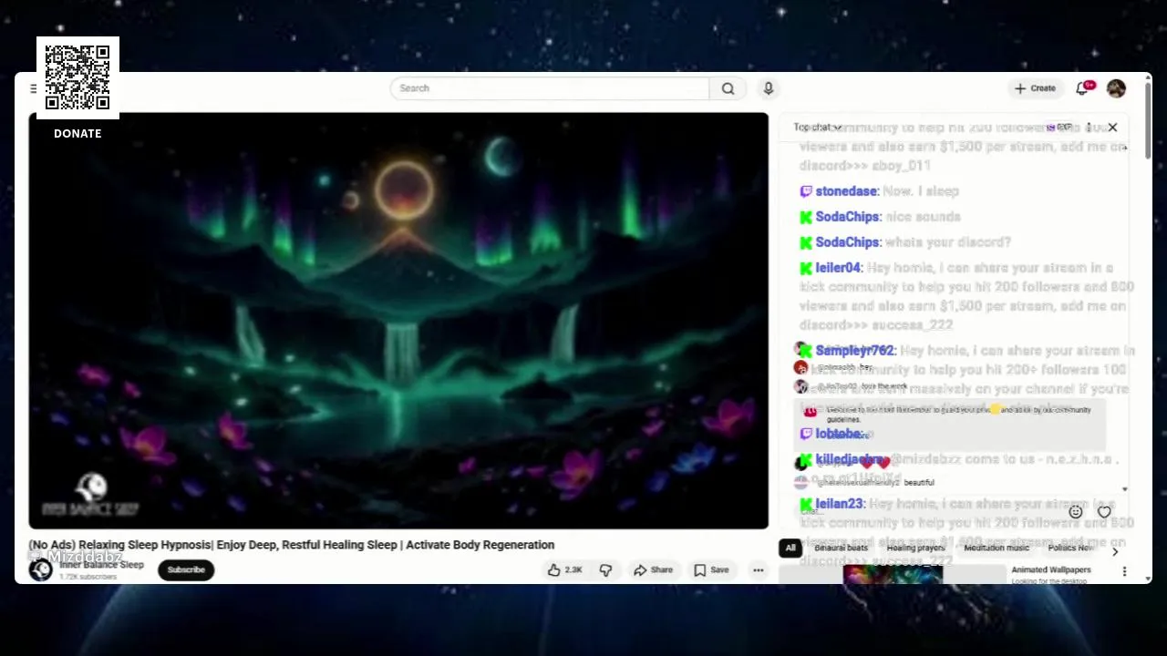Click the scroll-to-bottom arrow in chat

click(x=1124, y=489)
